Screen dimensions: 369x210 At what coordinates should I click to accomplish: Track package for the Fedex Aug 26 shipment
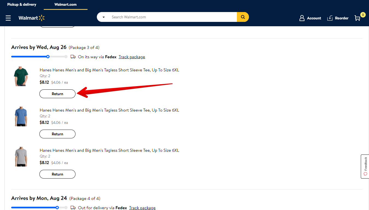(132, 57)
